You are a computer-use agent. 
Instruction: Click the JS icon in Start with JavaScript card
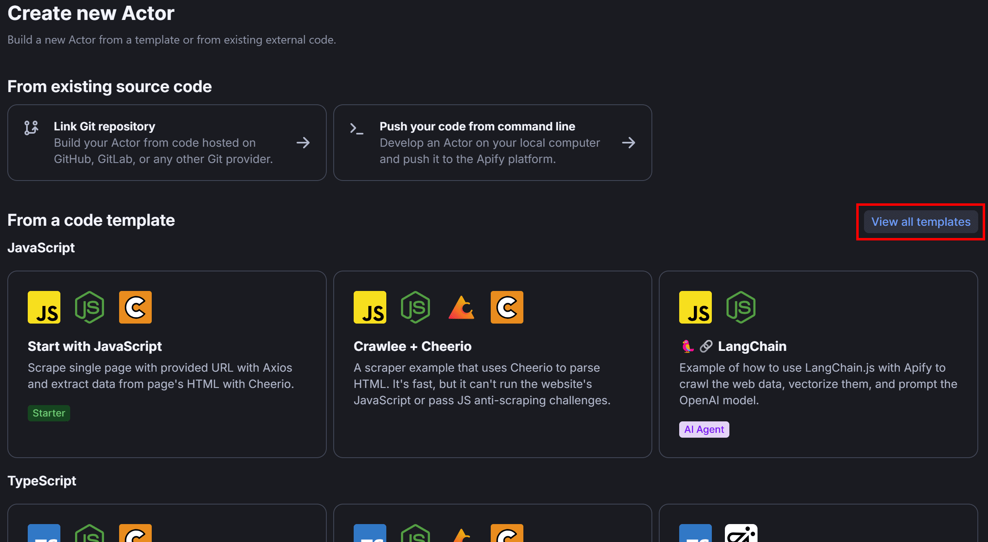coord(44,307)
